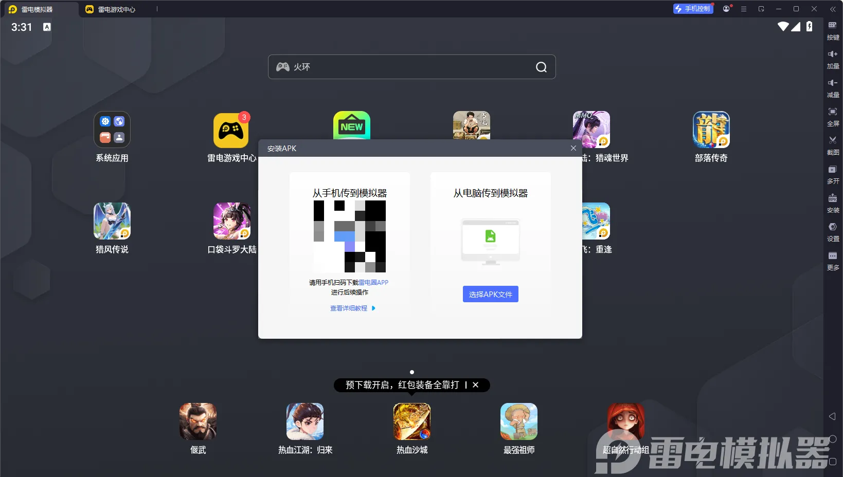Image resolution: width=843 pixels, height=477 pixels.
Task: Click the 3:31 clock in the status bar
Action: pyautogui.click(x=22, y=27)
